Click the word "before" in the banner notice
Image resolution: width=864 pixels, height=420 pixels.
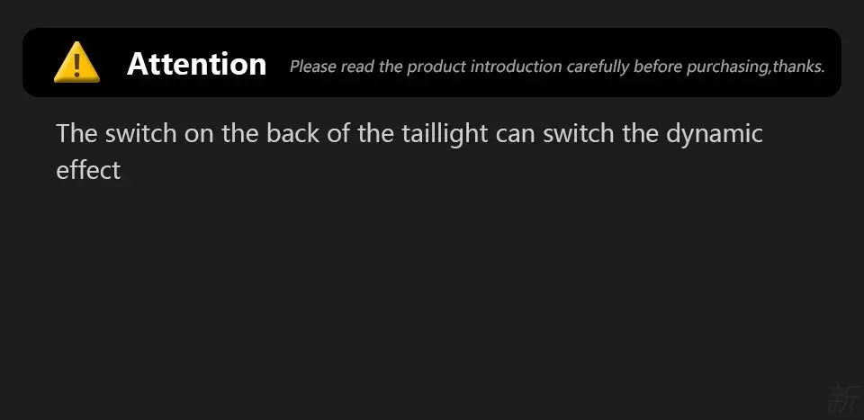[x=657, y=67]
